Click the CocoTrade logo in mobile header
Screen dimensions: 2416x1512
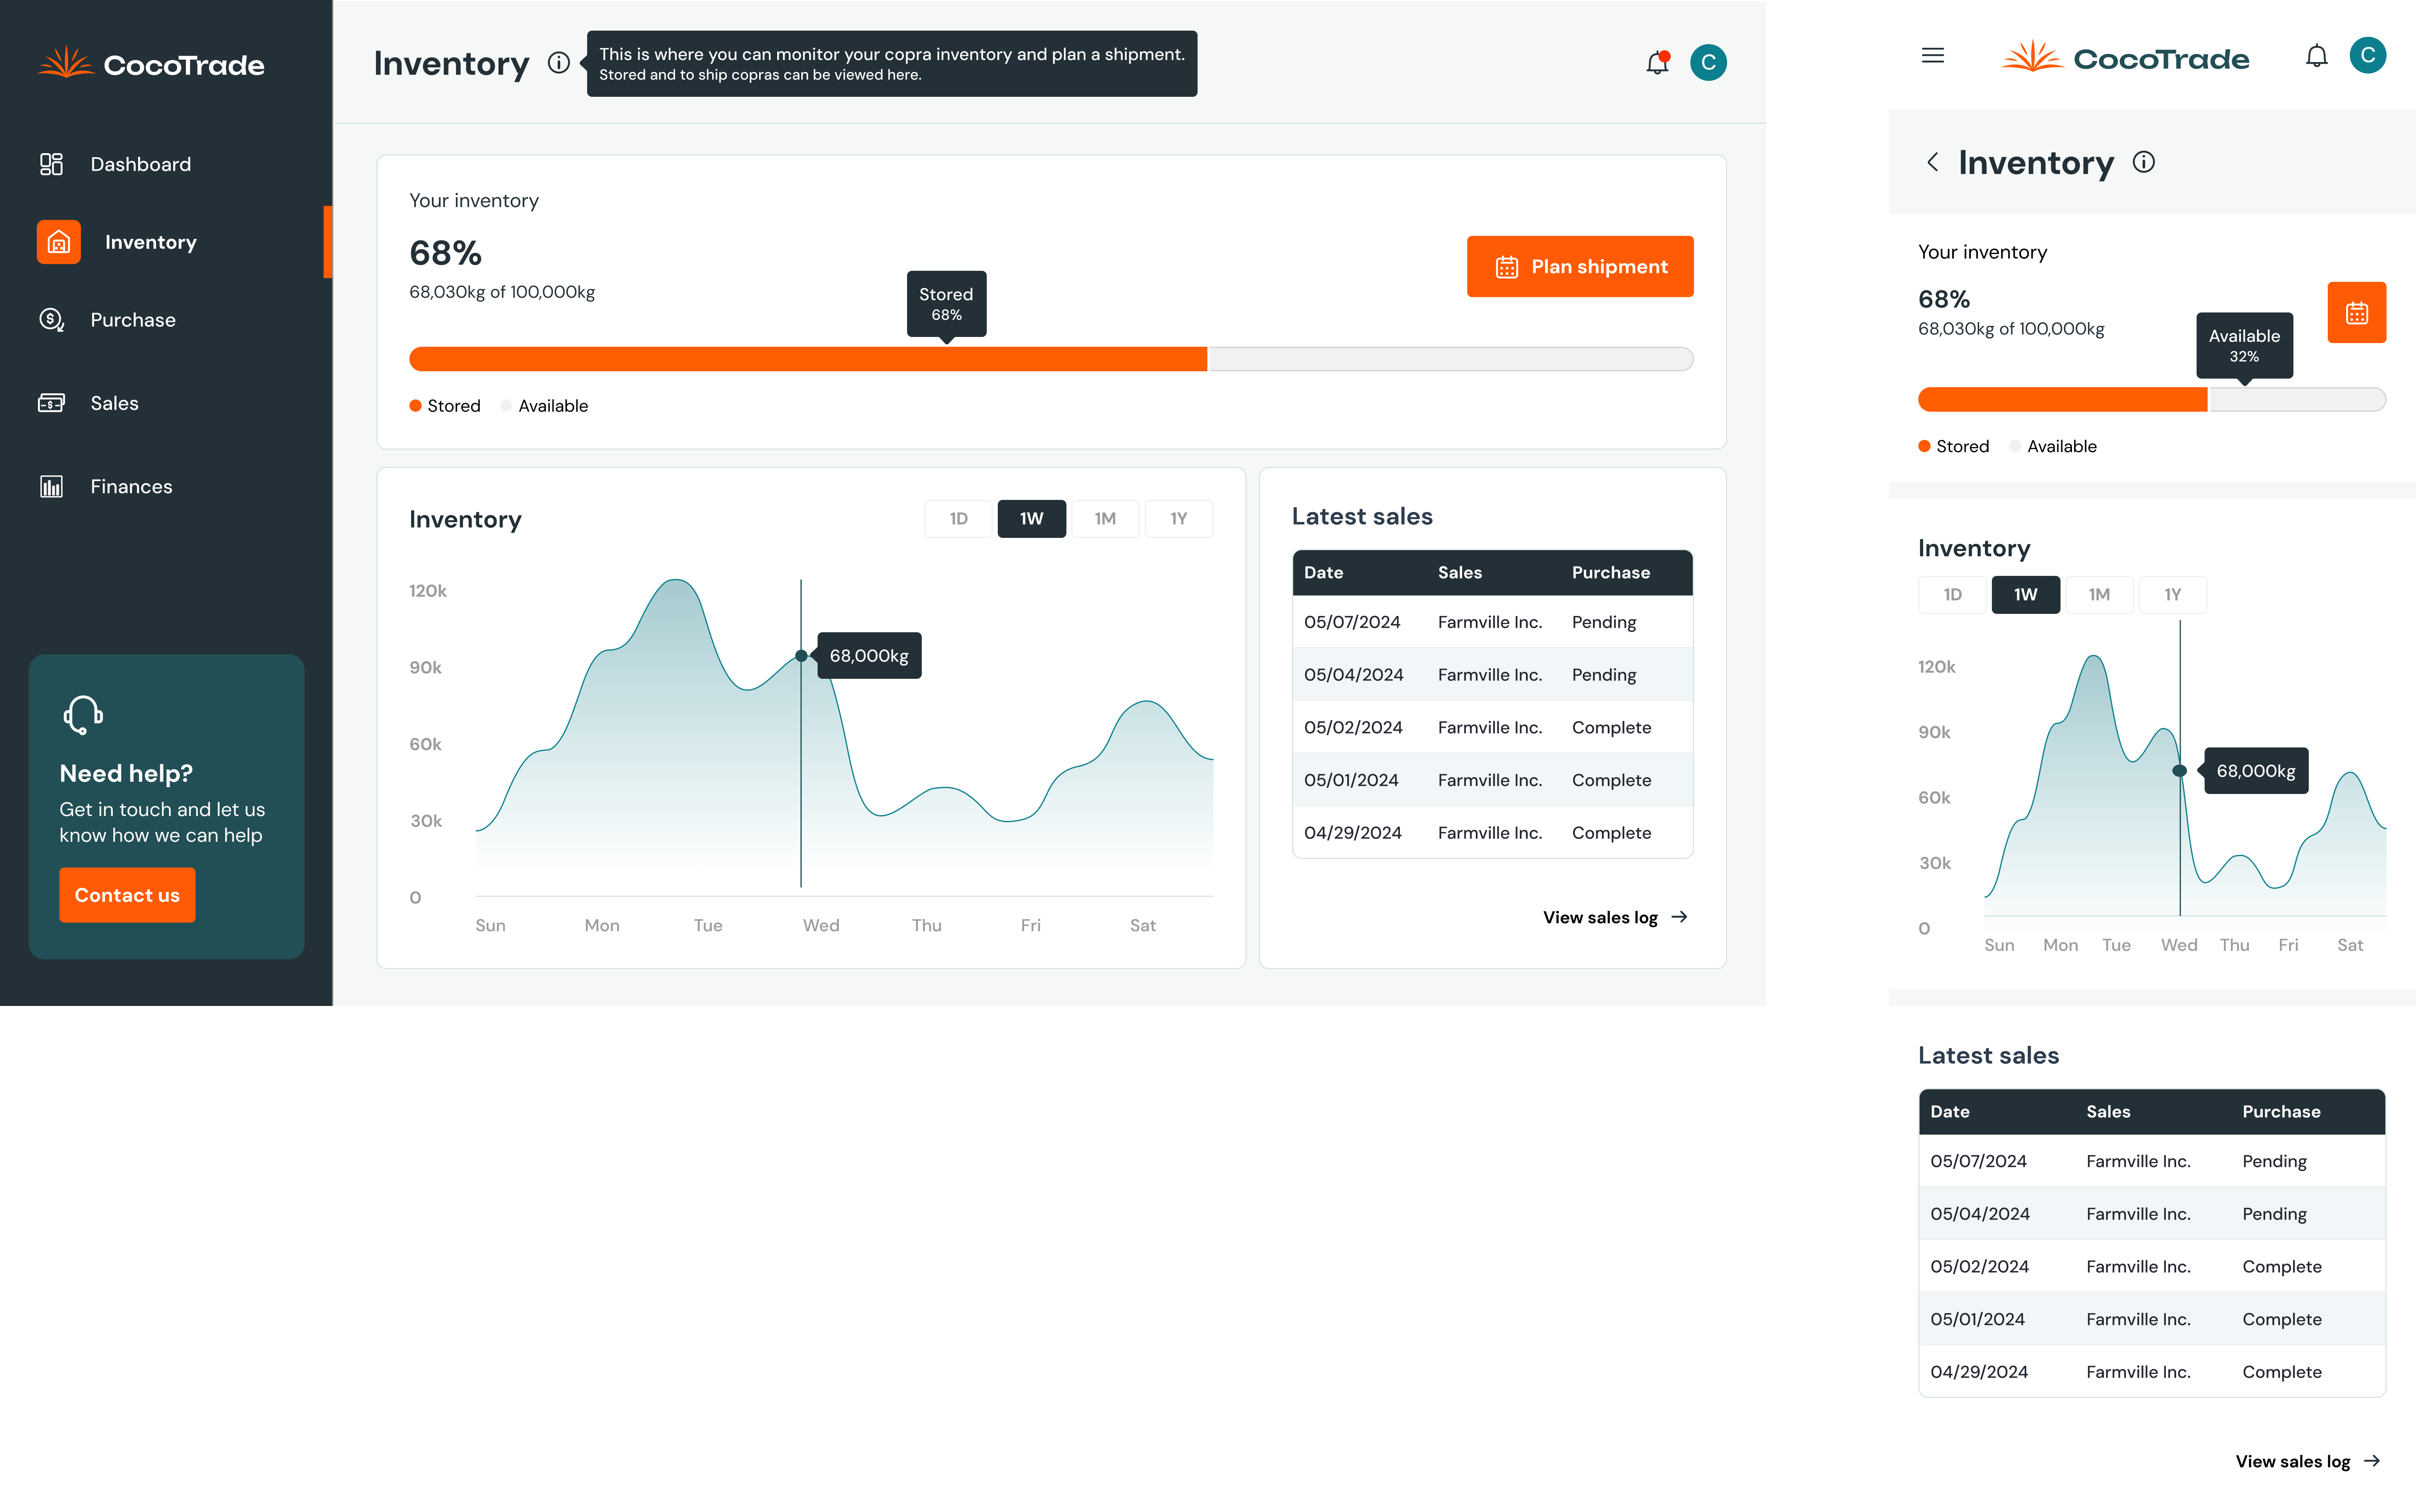click(x=2125, y=57)
